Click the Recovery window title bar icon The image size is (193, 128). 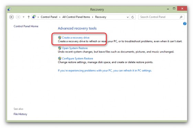(9, 9)
